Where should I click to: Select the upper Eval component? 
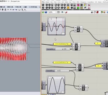click(76, 46)
